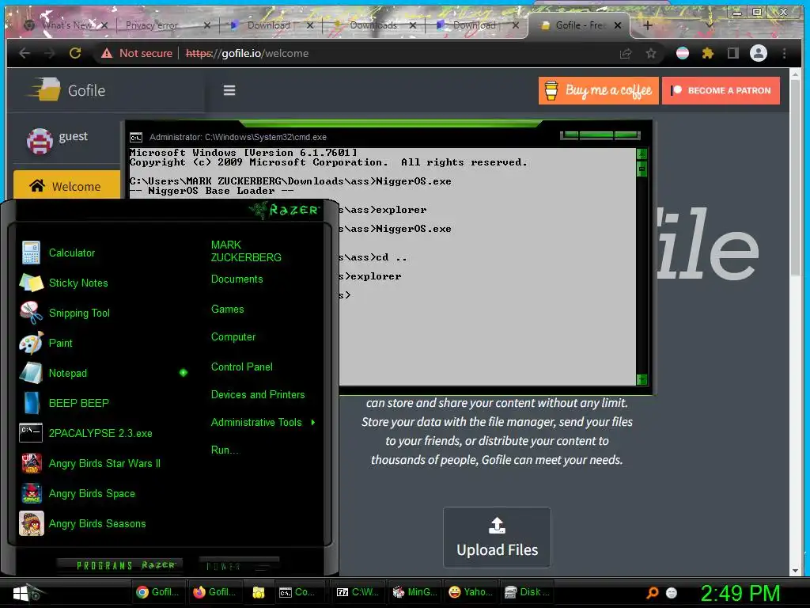Launch Angry Birds Space
The width and height of the screenshot is (810, 608).
(x=78, y=493)
